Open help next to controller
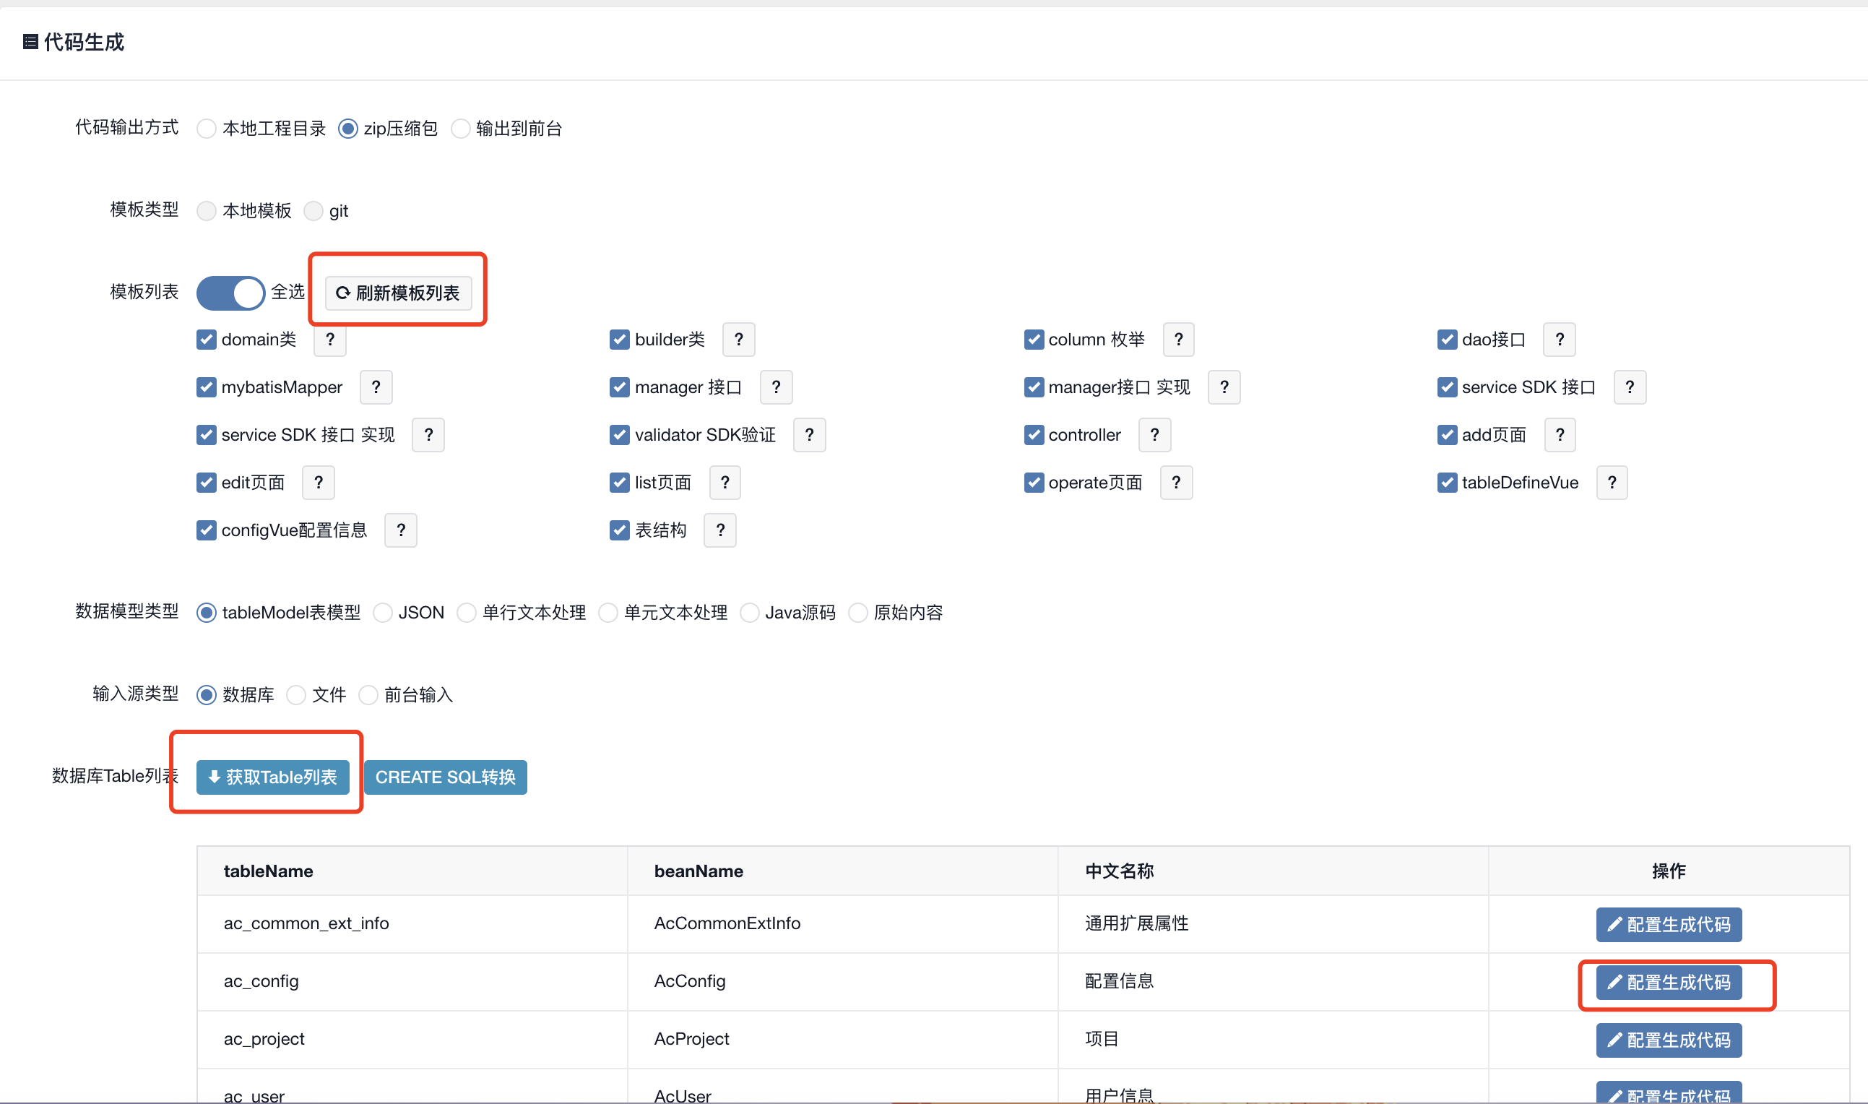The height and width of the screenshot is (1104, 1868). coord(1154,434)
